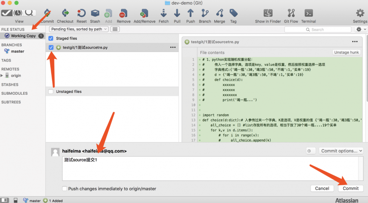This screenshot has height=203, width=368.
Task: Open the Commit options dropdown
Action: pos(341,151)
